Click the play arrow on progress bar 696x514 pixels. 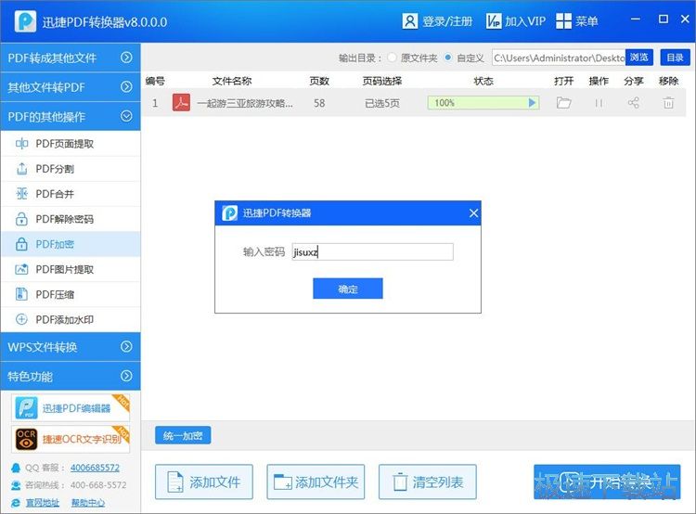533,103
